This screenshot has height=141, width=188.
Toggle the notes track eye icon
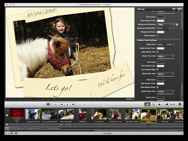pyautogui.click(x=7, y=125)
